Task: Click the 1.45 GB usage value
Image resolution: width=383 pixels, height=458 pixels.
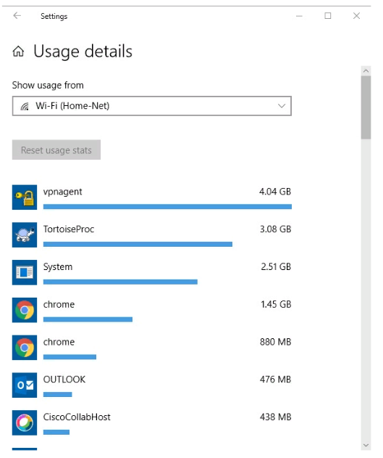Action: (276, 304)
